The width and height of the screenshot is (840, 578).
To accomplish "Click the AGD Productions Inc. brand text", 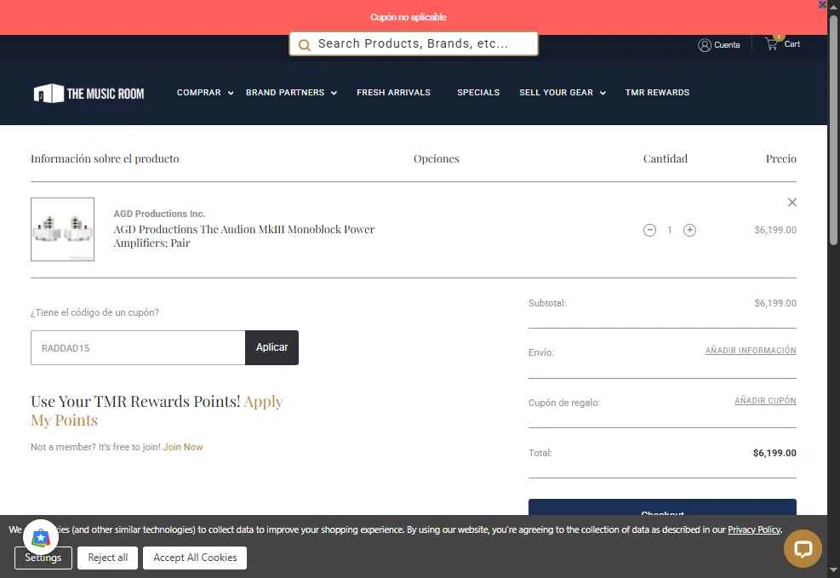I will tap(159, 214).
